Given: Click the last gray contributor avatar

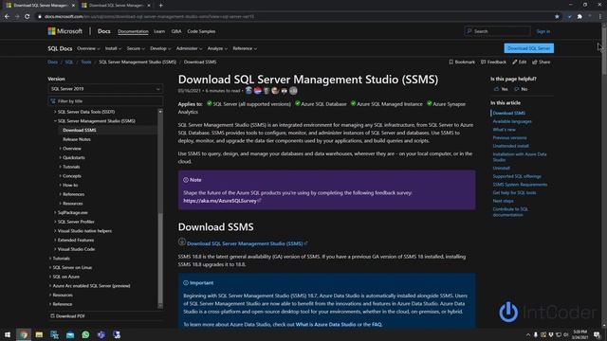Looking at the screenshot, I should (293, 91).
